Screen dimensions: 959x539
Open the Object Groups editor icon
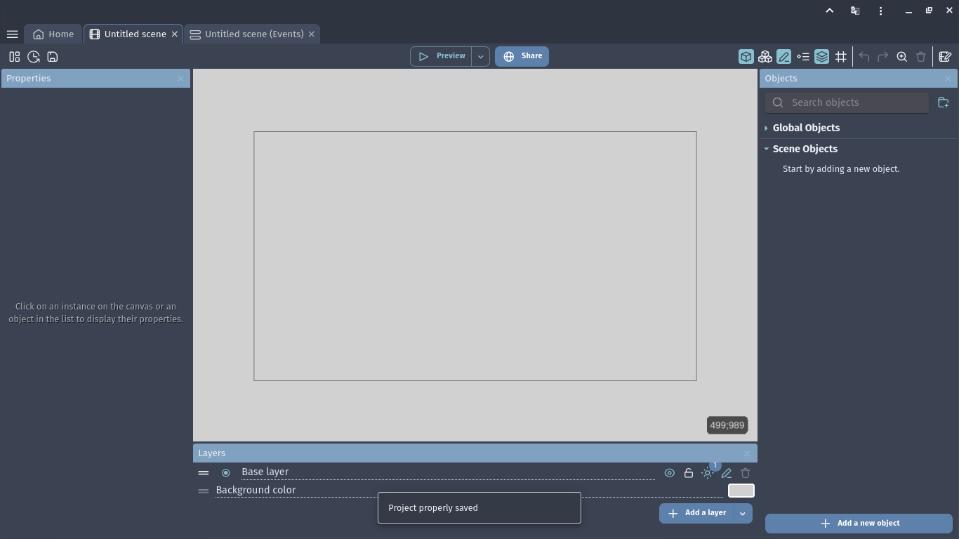point(765,56)
